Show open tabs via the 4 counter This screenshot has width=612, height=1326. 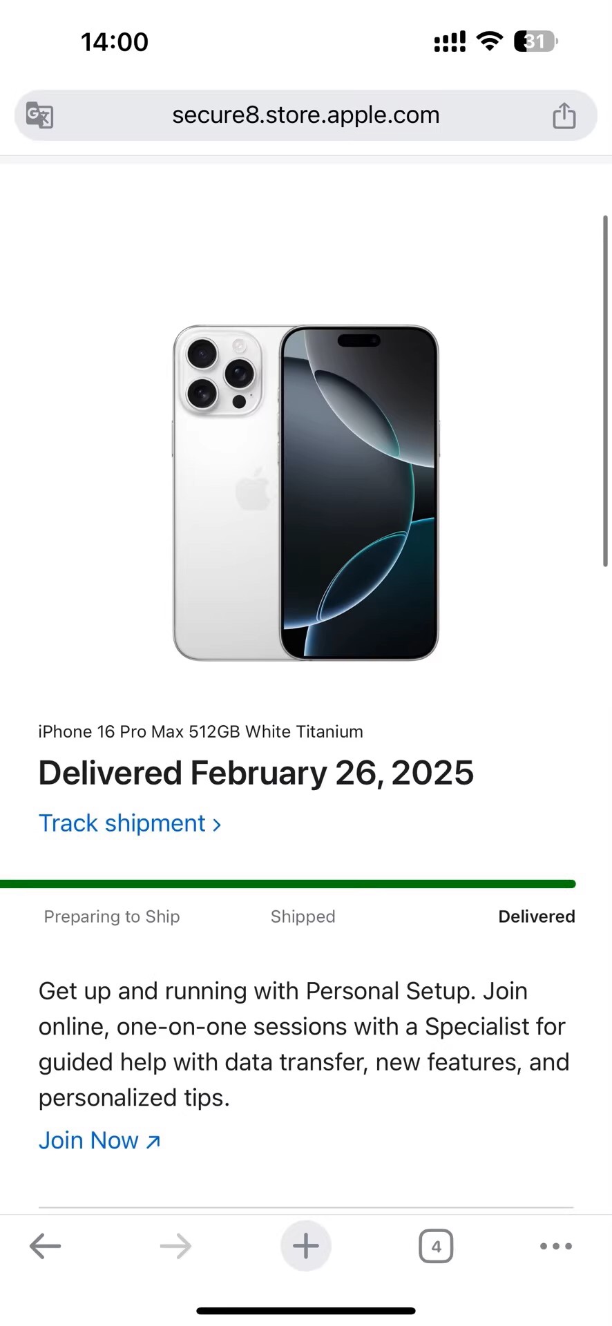click(436, 1246)
